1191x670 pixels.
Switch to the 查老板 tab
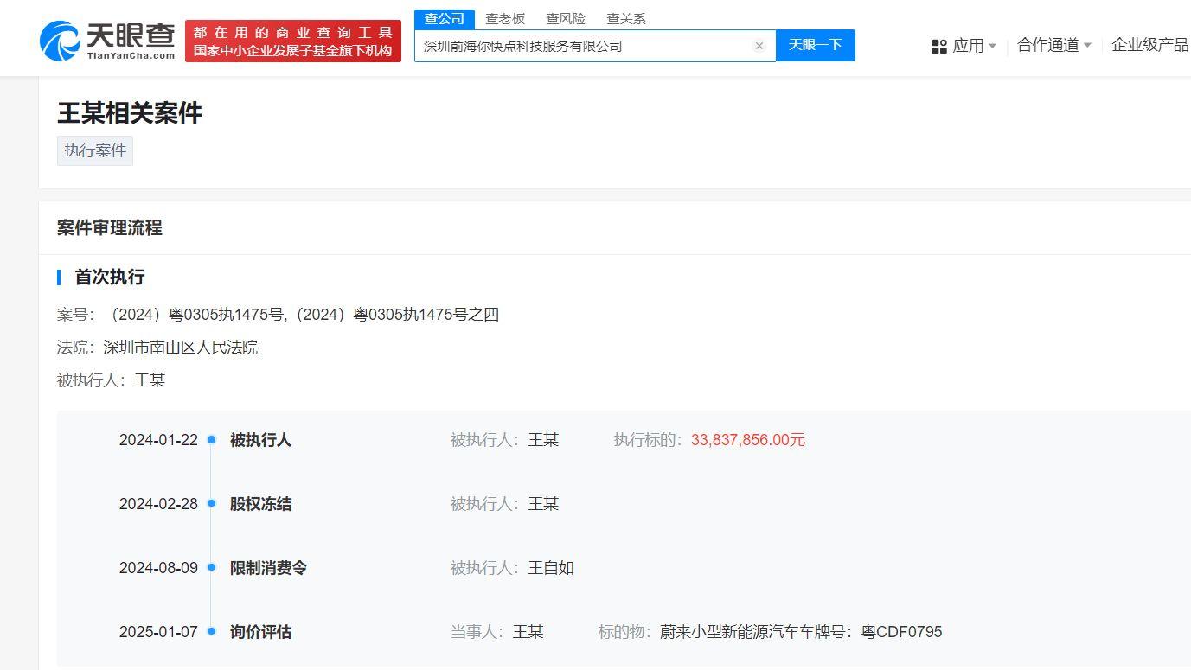[505, 19]
